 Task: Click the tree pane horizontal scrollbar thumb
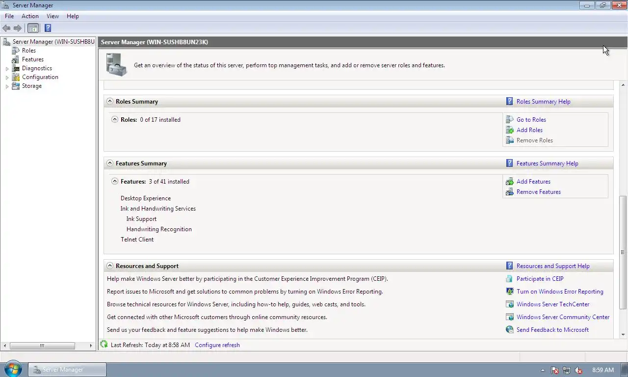pyautogui.click(x=42, y=346)
